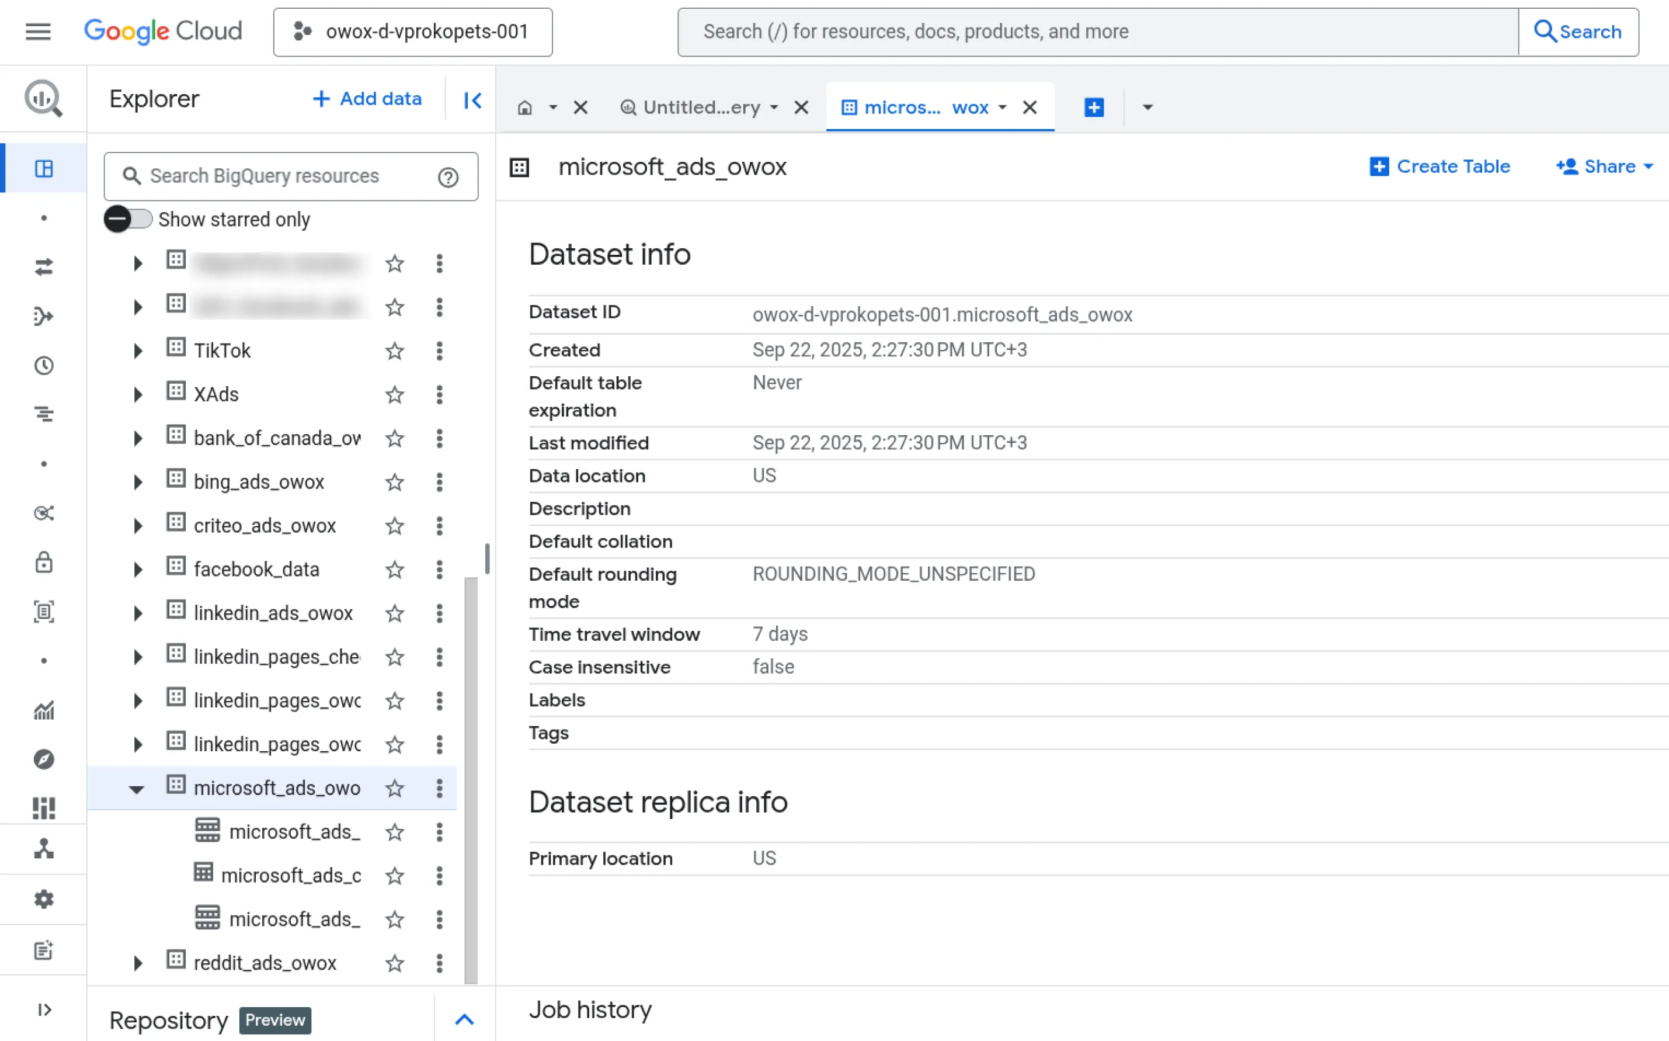Click the help icon in BigQuery search box

pyautogui.click(x=448, y=178)
